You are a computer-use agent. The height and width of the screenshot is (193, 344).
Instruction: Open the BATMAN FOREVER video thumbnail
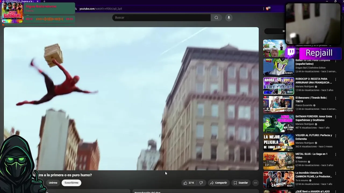[x=278, y=123]
